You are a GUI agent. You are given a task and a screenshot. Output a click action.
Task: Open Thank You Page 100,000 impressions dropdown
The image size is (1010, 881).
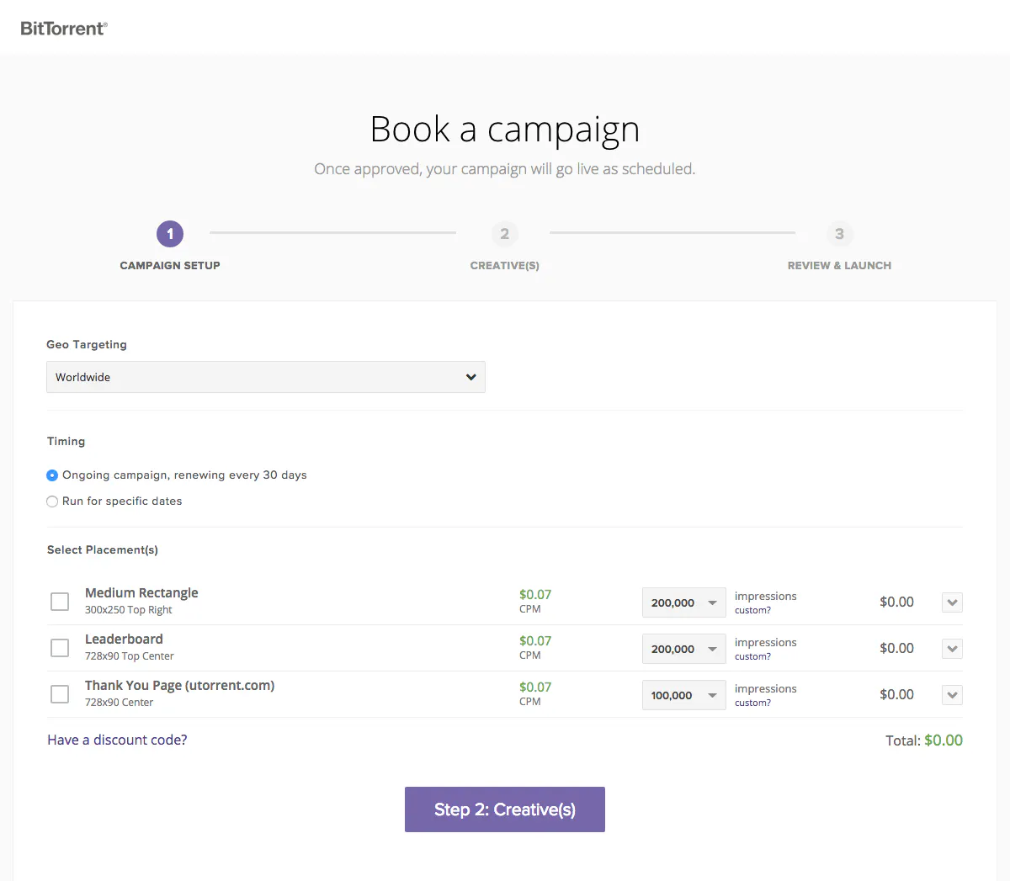pos(683,695)
